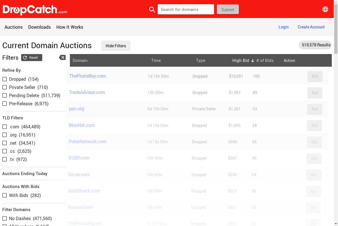Bid on DrLee.com

(x=314, y=175)
